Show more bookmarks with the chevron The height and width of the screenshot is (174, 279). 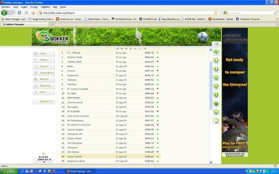coord(277,19)
